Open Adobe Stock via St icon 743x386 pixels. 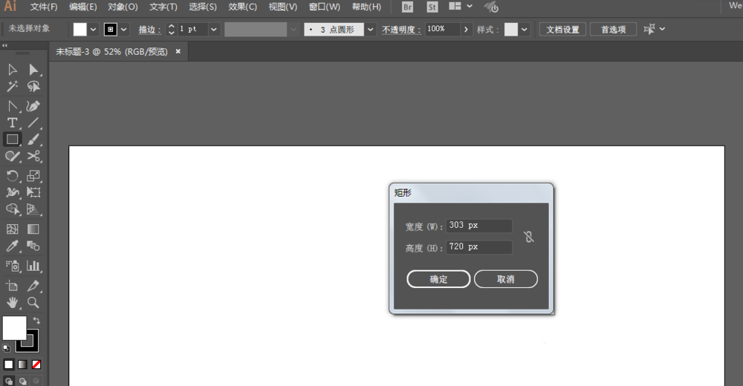[x=432, y=7]
